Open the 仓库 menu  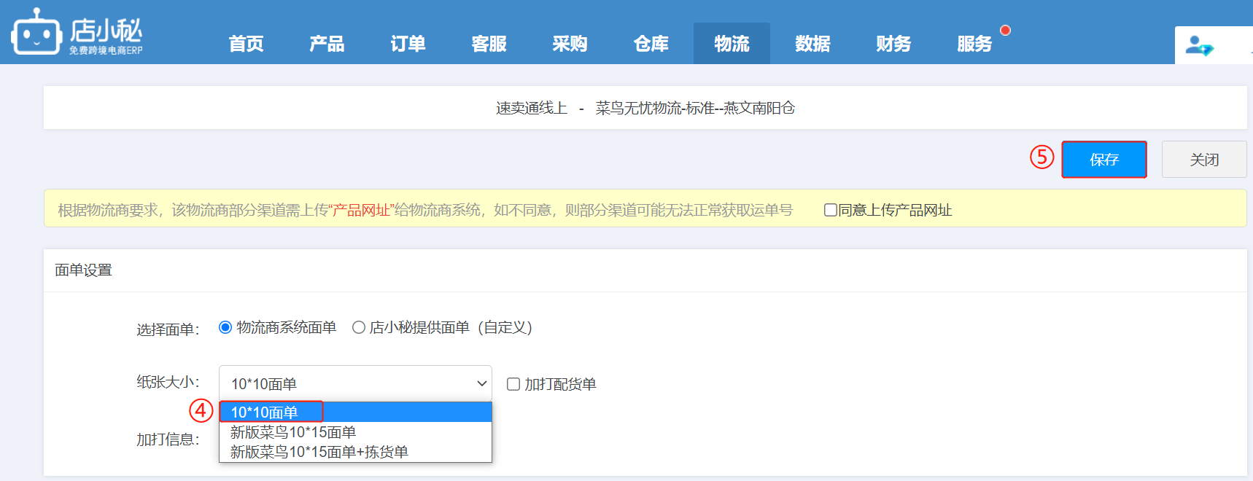coord(651,44)
